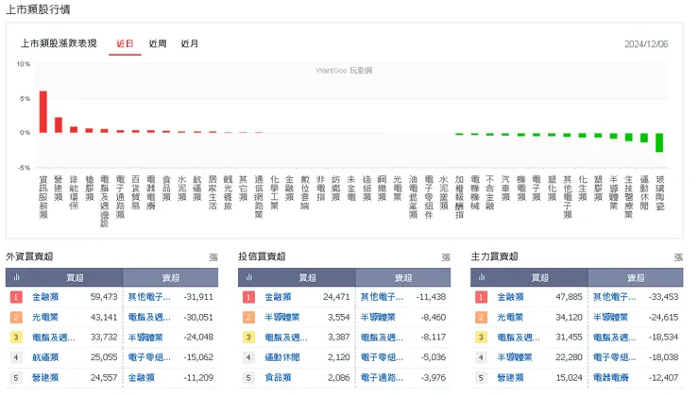Click the date 2024/12/06
Viewport: 699px width, 396px height.
(x=646, y=44)
